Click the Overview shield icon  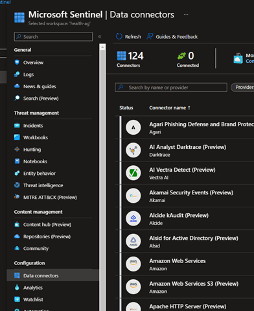point(17,62)
